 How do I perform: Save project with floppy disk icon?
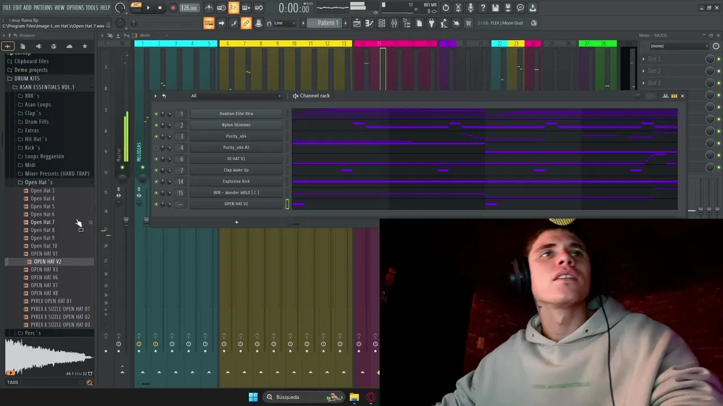[x=495, y=8]
